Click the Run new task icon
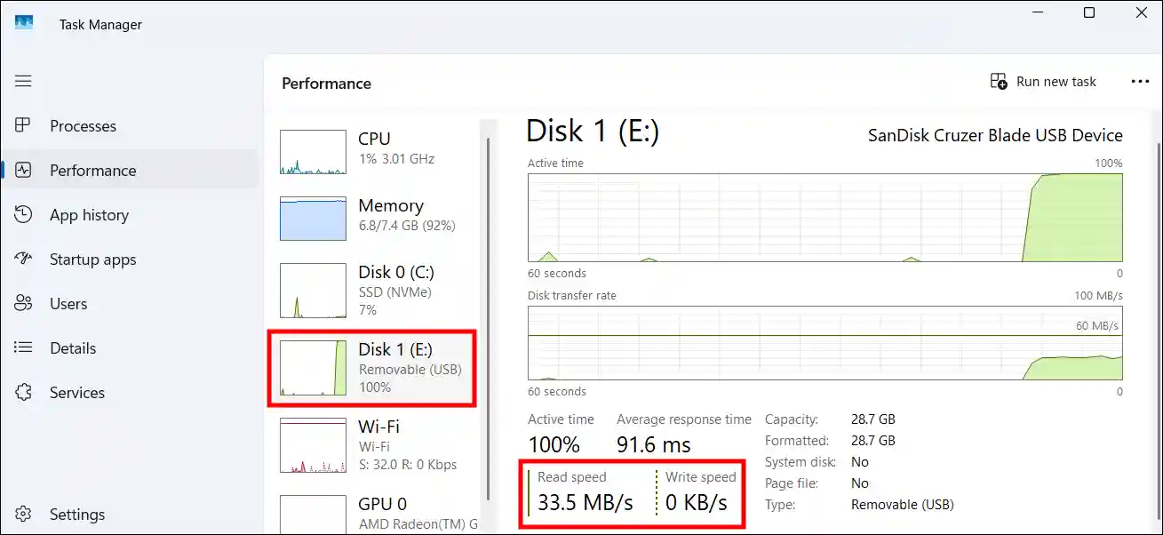 (x=999, y=81)
